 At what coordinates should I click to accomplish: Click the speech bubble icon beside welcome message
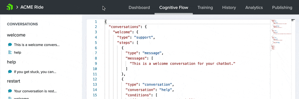point(10,45)
